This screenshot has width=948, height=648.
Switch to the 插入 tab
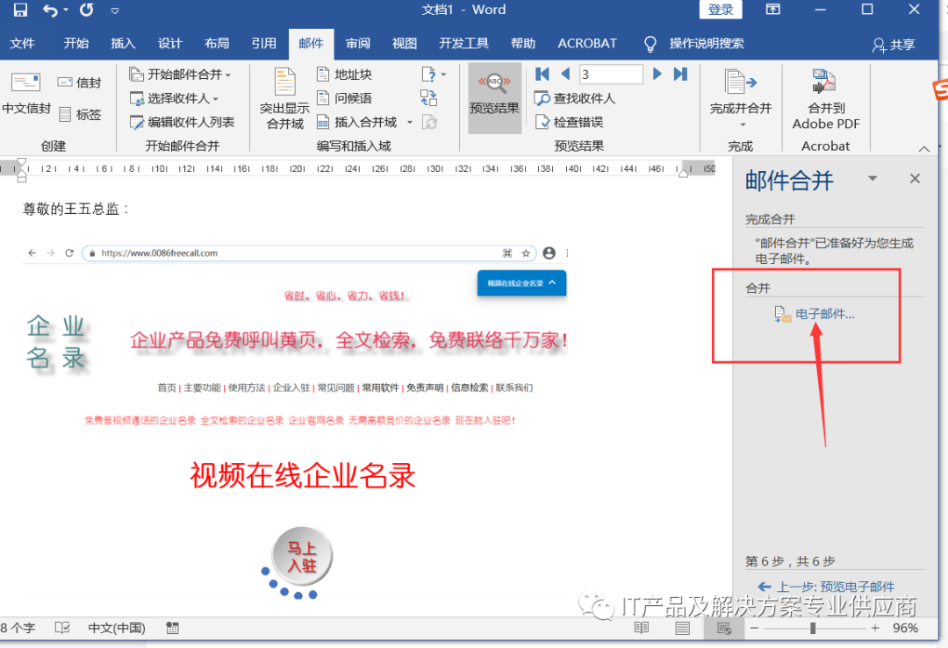[x=124, y=44]
